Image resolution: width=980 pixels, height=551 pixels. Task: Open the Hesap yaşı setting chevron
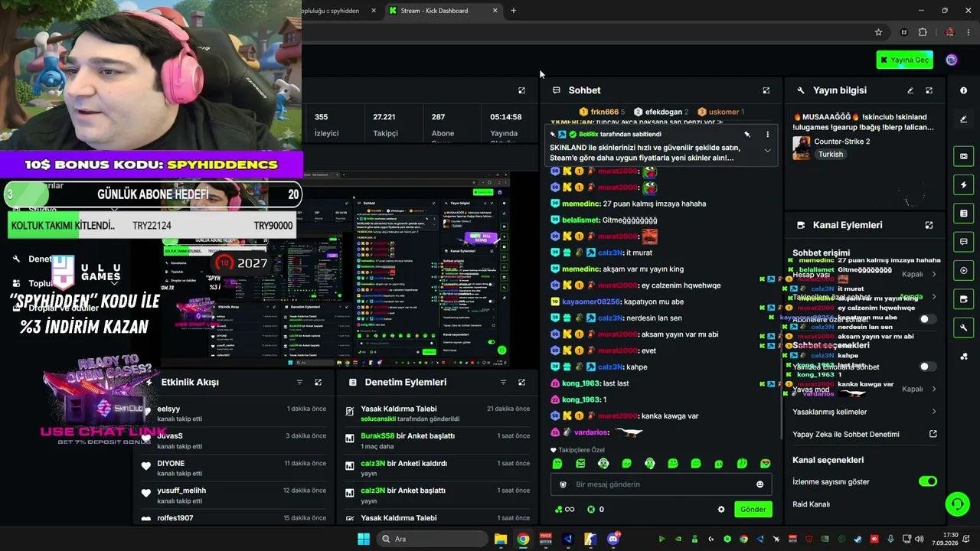933,274
